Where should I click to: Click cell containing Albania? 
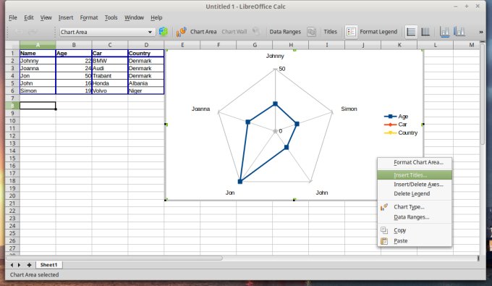tap(146, 83)
